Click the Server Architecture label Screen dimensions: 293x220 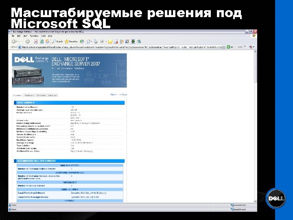click(x=26, y=134)
